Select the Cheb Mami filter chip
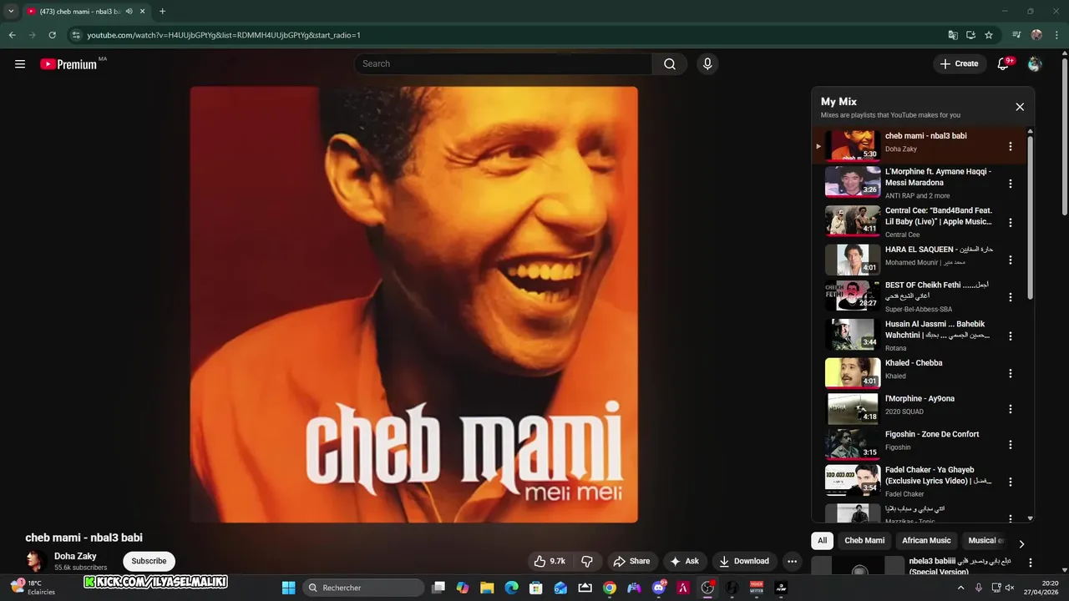This screenshot has width=1069, height=601. tap(864, 540)
